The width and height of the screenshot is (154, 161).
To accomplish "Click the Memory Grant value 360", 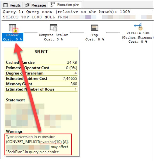I will 74,84.
